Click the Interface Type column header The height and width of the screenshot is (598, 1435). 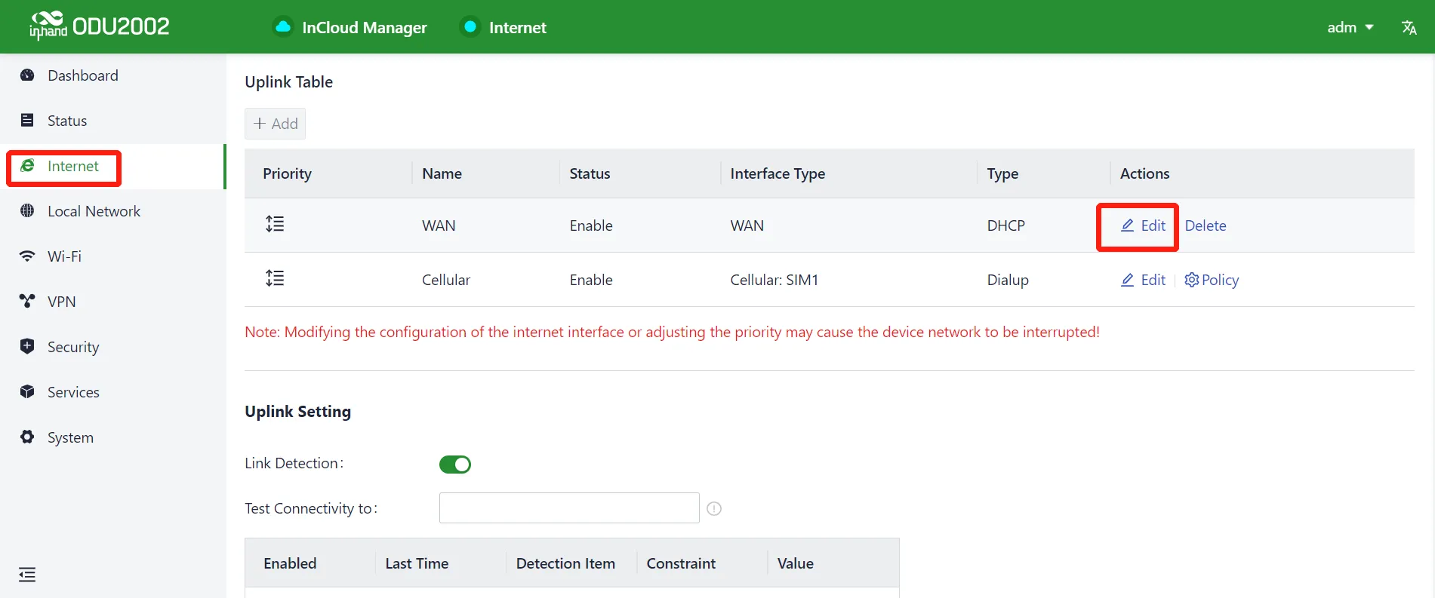(x=778, y=173)
